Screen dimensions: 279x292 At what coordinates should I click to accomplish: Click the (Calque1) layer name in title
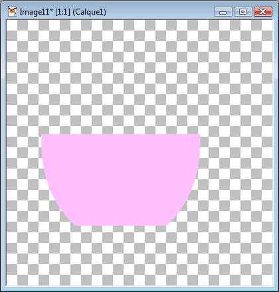89,12
